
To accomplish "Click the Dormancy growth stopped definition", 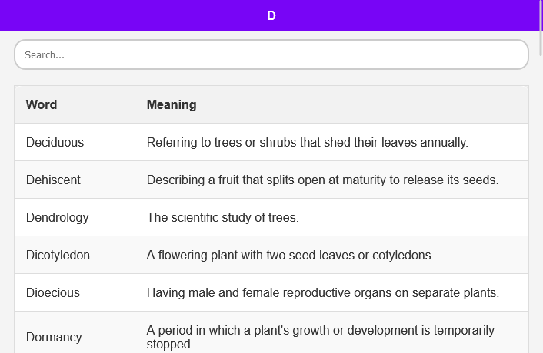I will (320, 337).
